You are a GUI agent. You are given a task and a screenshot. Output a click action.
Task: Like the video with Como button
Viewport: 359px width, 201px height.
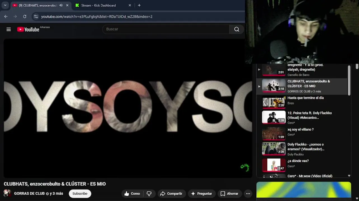pos(132,193)
